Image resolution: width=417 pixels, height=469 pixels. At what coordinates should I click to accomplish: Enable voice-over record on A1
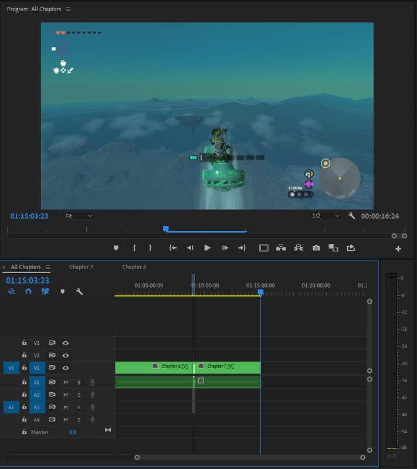[x=93, y=382]
